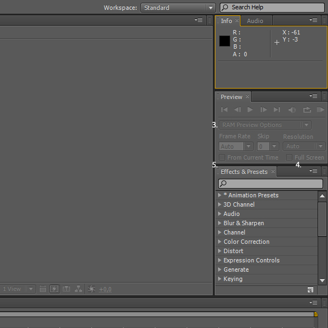Jump to last frame in Preview
Image resolution: width=328 pixels, height=328 pixels.
(277, 110)
